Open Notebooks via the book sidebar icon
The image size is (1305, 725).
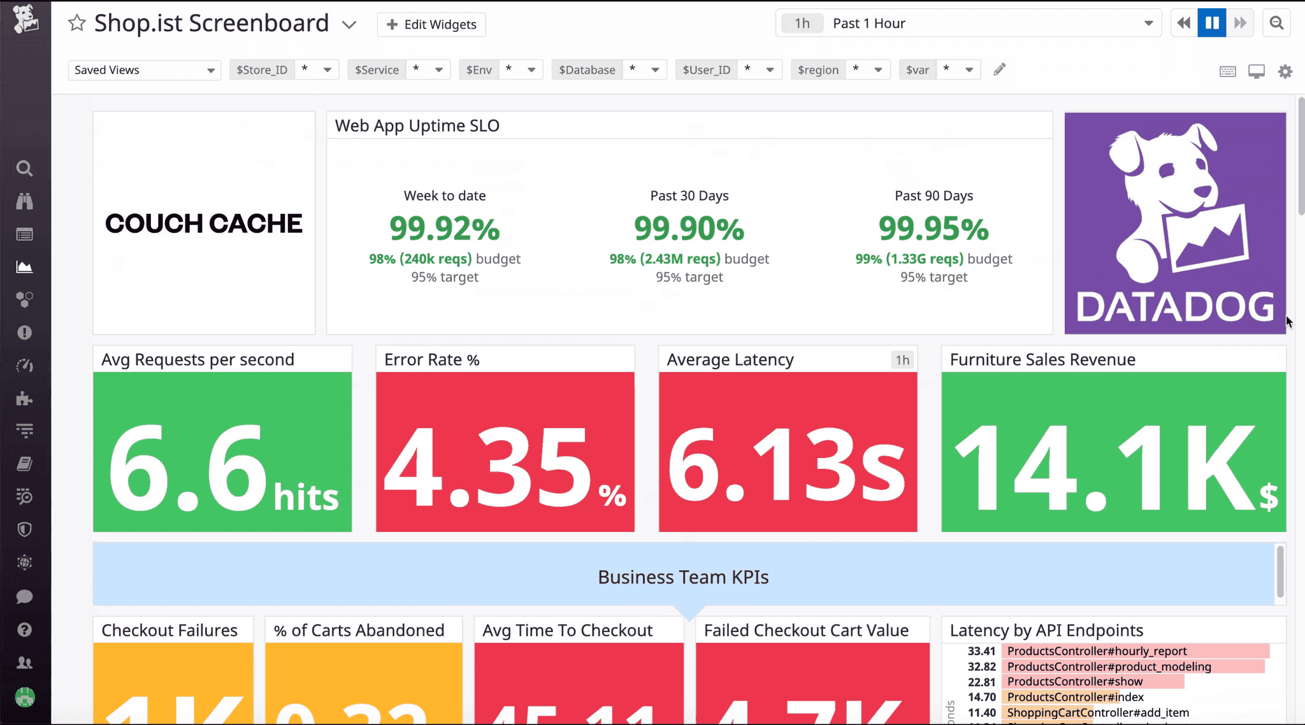pyautogui.click(x=24, y=464)
